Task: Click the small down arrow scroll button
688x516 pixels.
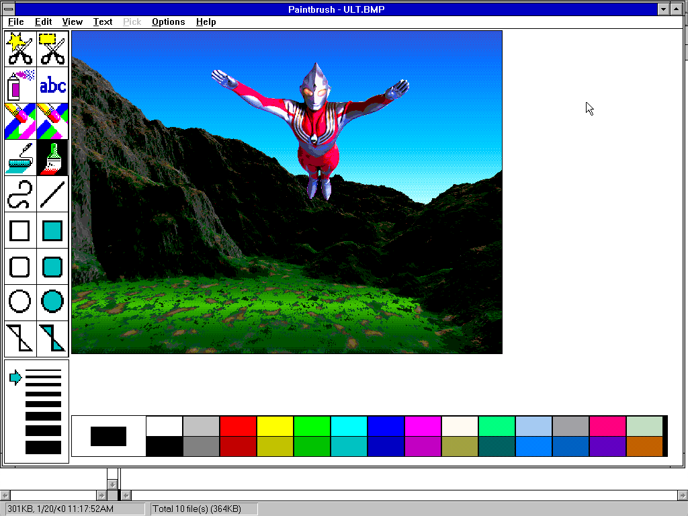Action: point(112,484)
